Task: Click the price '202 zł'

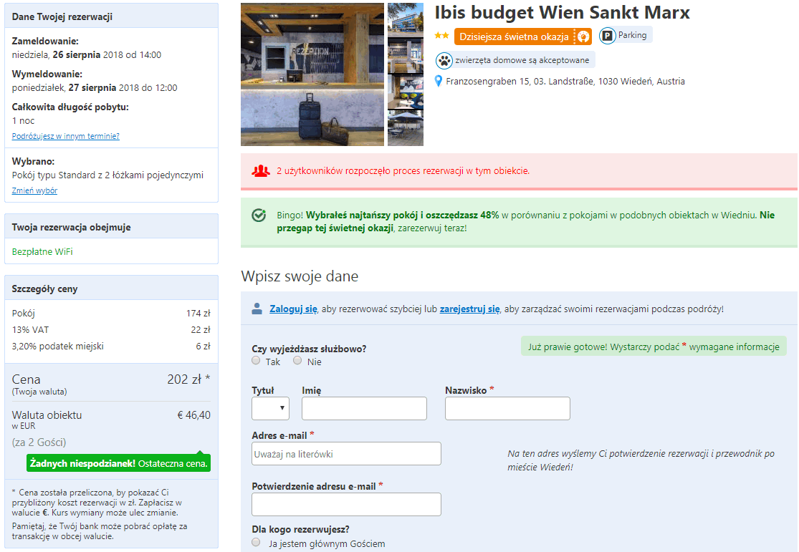Action: (x=184, y=379)
